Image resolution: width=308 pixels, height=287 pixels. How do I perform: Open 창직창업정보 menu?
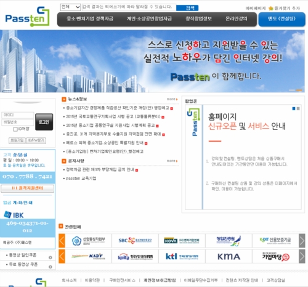point(198,18)
